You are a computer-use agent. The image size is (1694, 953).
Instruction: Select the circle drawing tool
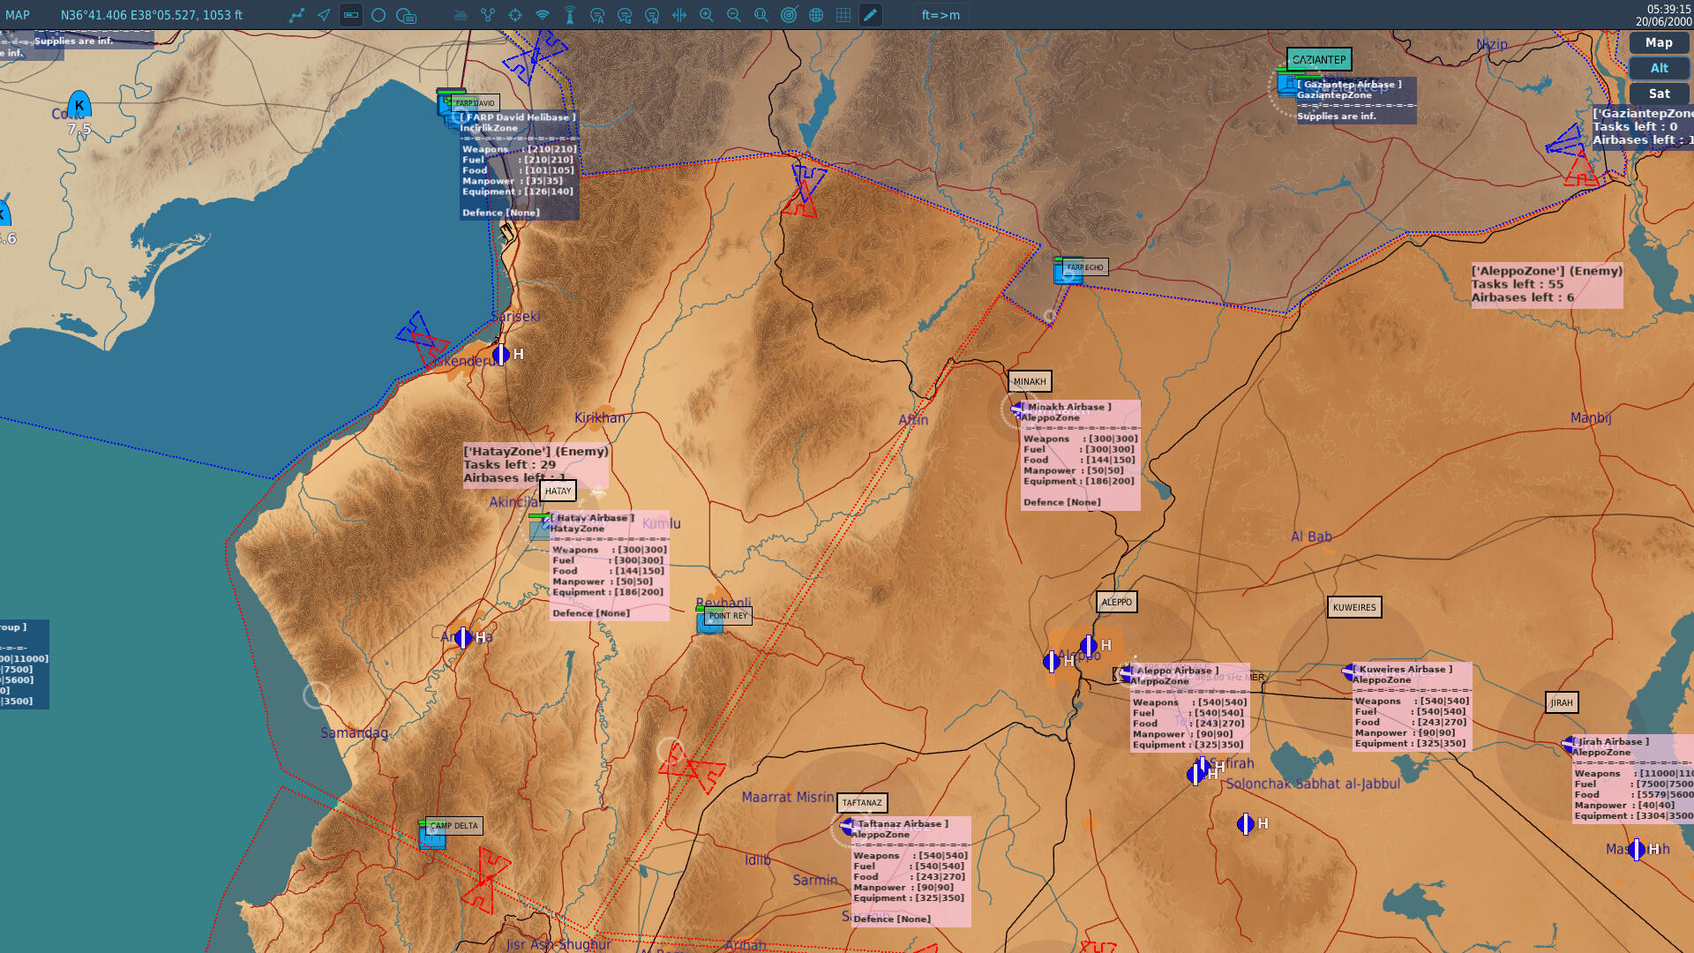pos(379,15)
